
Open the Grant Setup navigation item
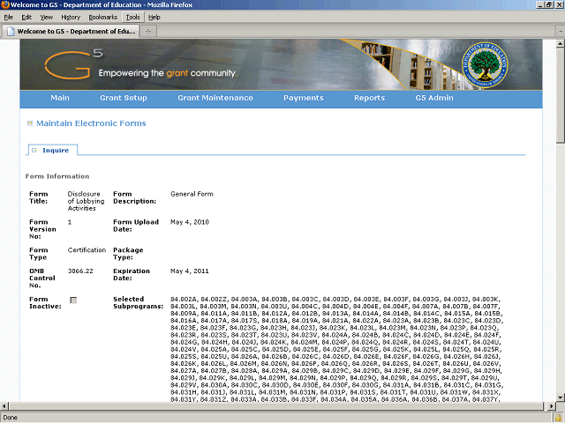coord(124,98)
